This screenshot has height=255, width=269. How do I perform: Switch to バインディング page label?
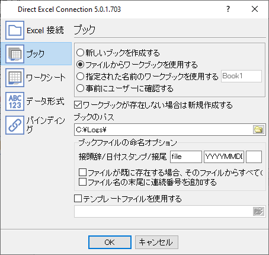46,125
